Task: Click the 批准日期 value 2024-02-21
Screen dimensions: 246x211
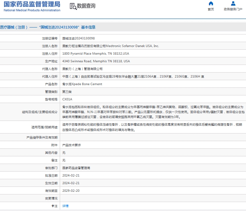Action: point(71,176)
